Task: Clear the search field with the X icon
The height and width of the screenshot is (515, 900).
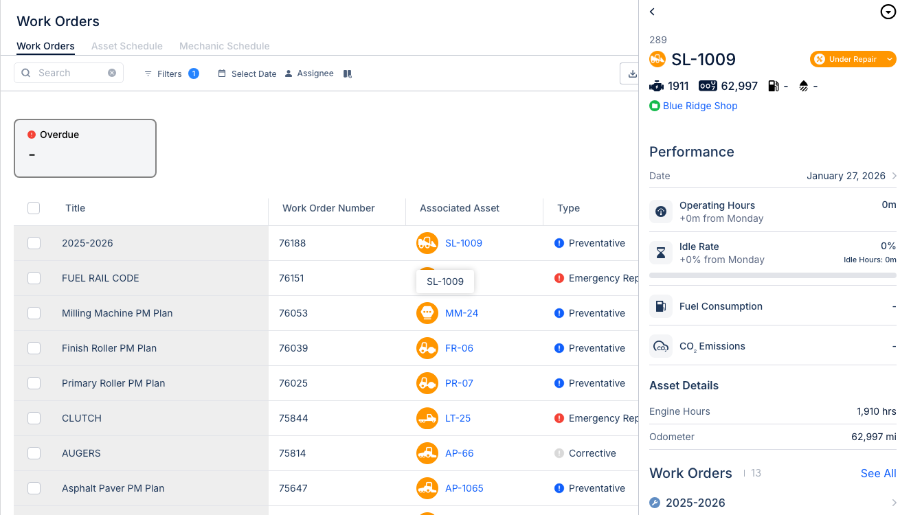Action: (112, 73)
